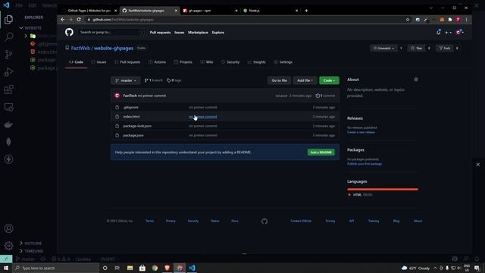Click the Go to file button
Viewport: 485px width, 273px height.
280,80
